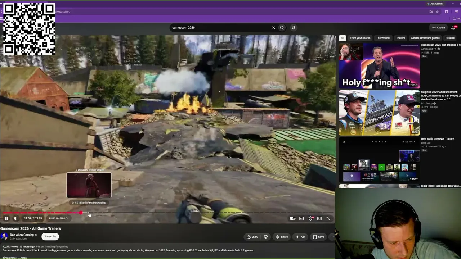Click the Ask Gemini button in the browser
The width and height of the screenshot is (461, 259).
(435, 4)
